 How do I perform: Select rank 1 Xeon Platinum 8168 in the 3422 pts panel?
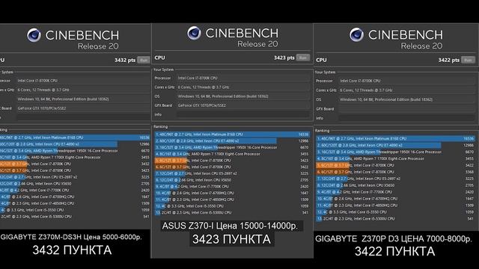pos(395,138)
